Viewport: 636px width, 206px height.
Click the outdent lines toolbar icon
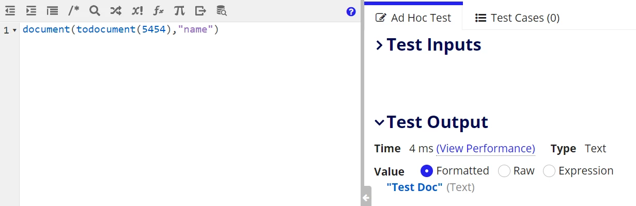[x=10, y=10]
